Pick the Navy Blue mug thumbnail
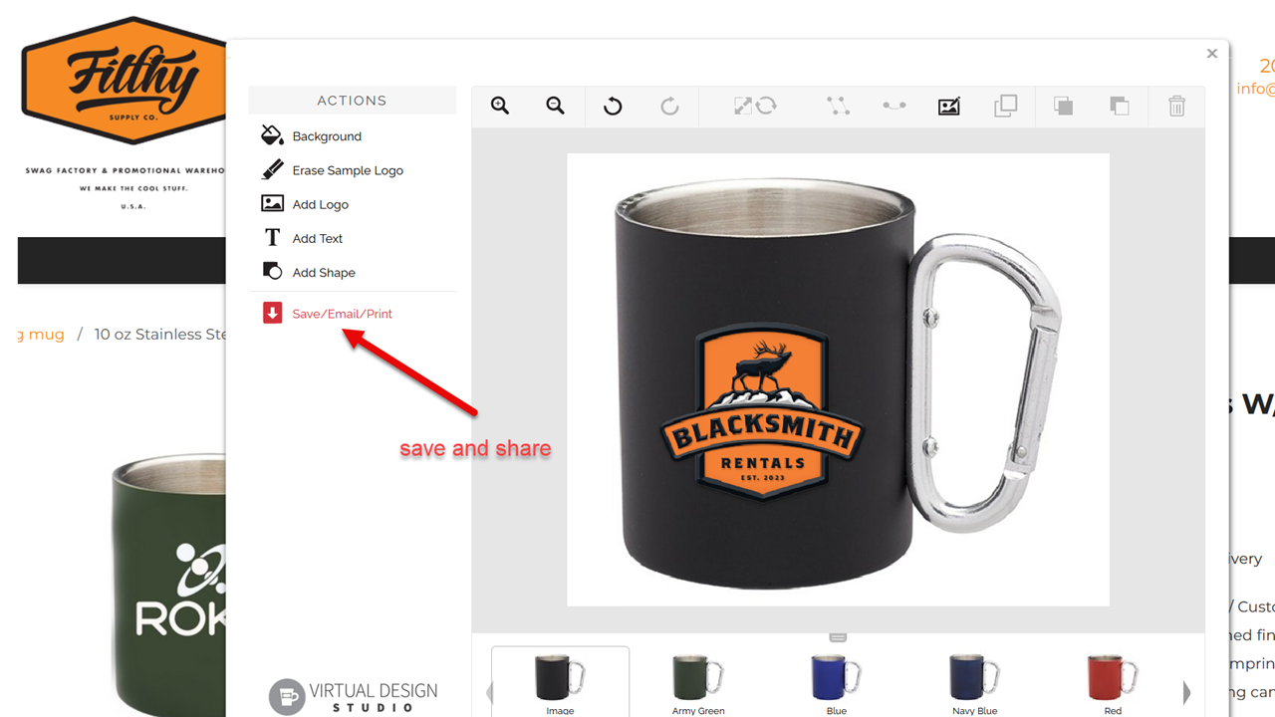Viewport: 1275px width, 717px height. (x=974, y=682)
